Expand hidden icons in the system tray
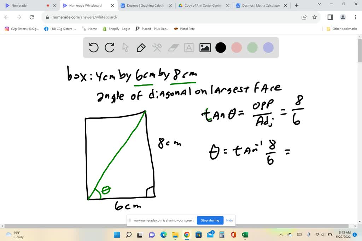This screenshot has height=241, width=362. click(281, 234)
